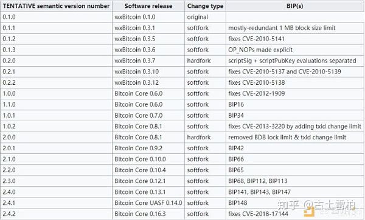The image size is (365, 220).
Task: Click the "BIP(s)" column header
Action: tap(294, 6)
